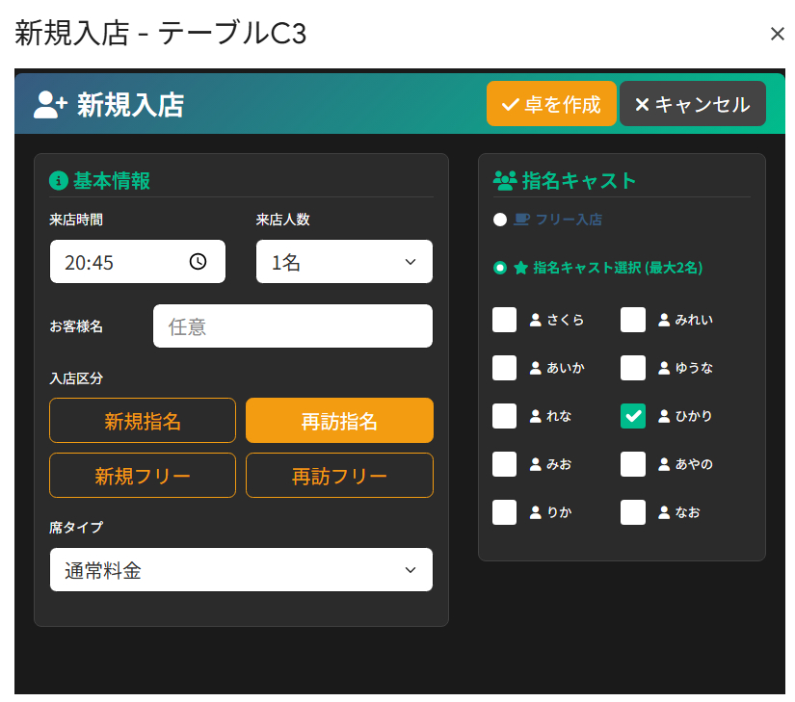
Task: Click the ひかり cast name label
Action: (x=694, y=416)
